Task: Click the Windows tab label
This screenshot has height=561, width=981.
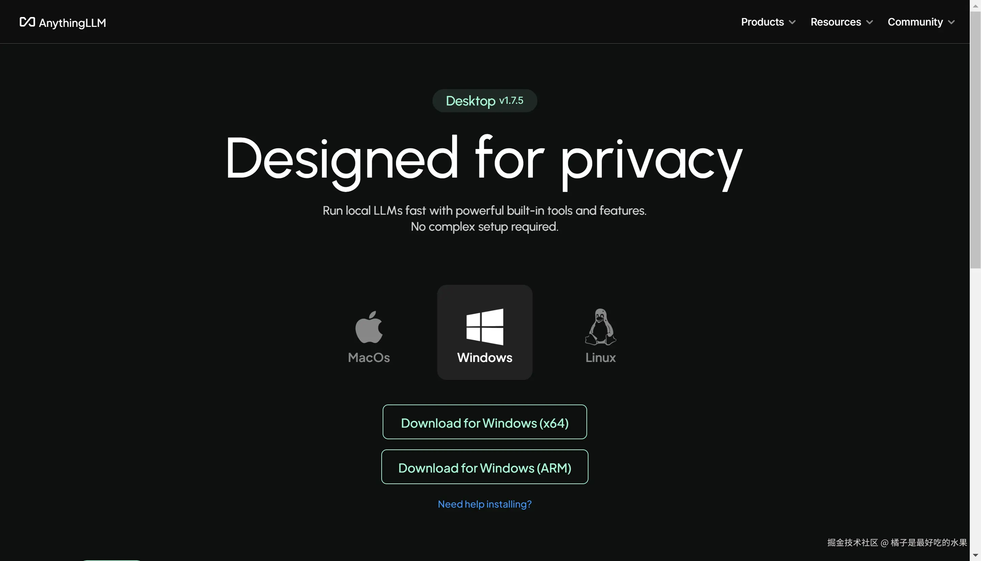Action: click(x=485, y=358)
